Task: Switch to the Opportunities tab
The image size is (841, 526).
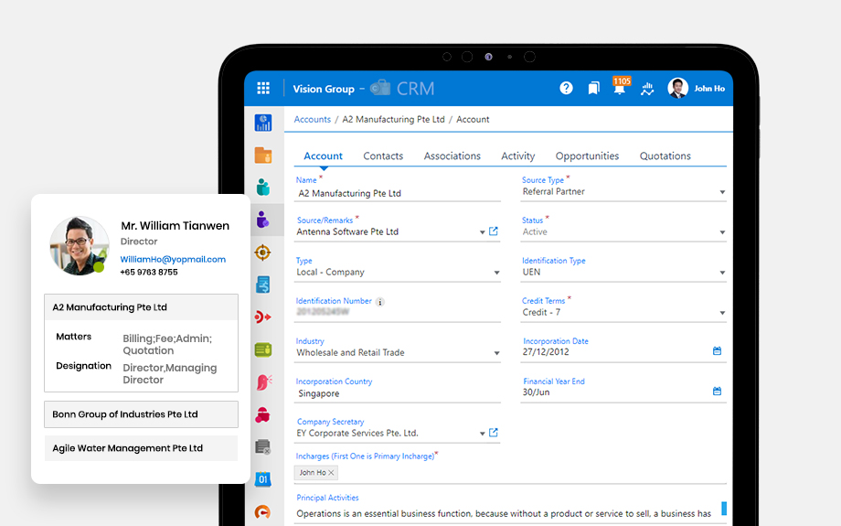Action: pos(587,156)
